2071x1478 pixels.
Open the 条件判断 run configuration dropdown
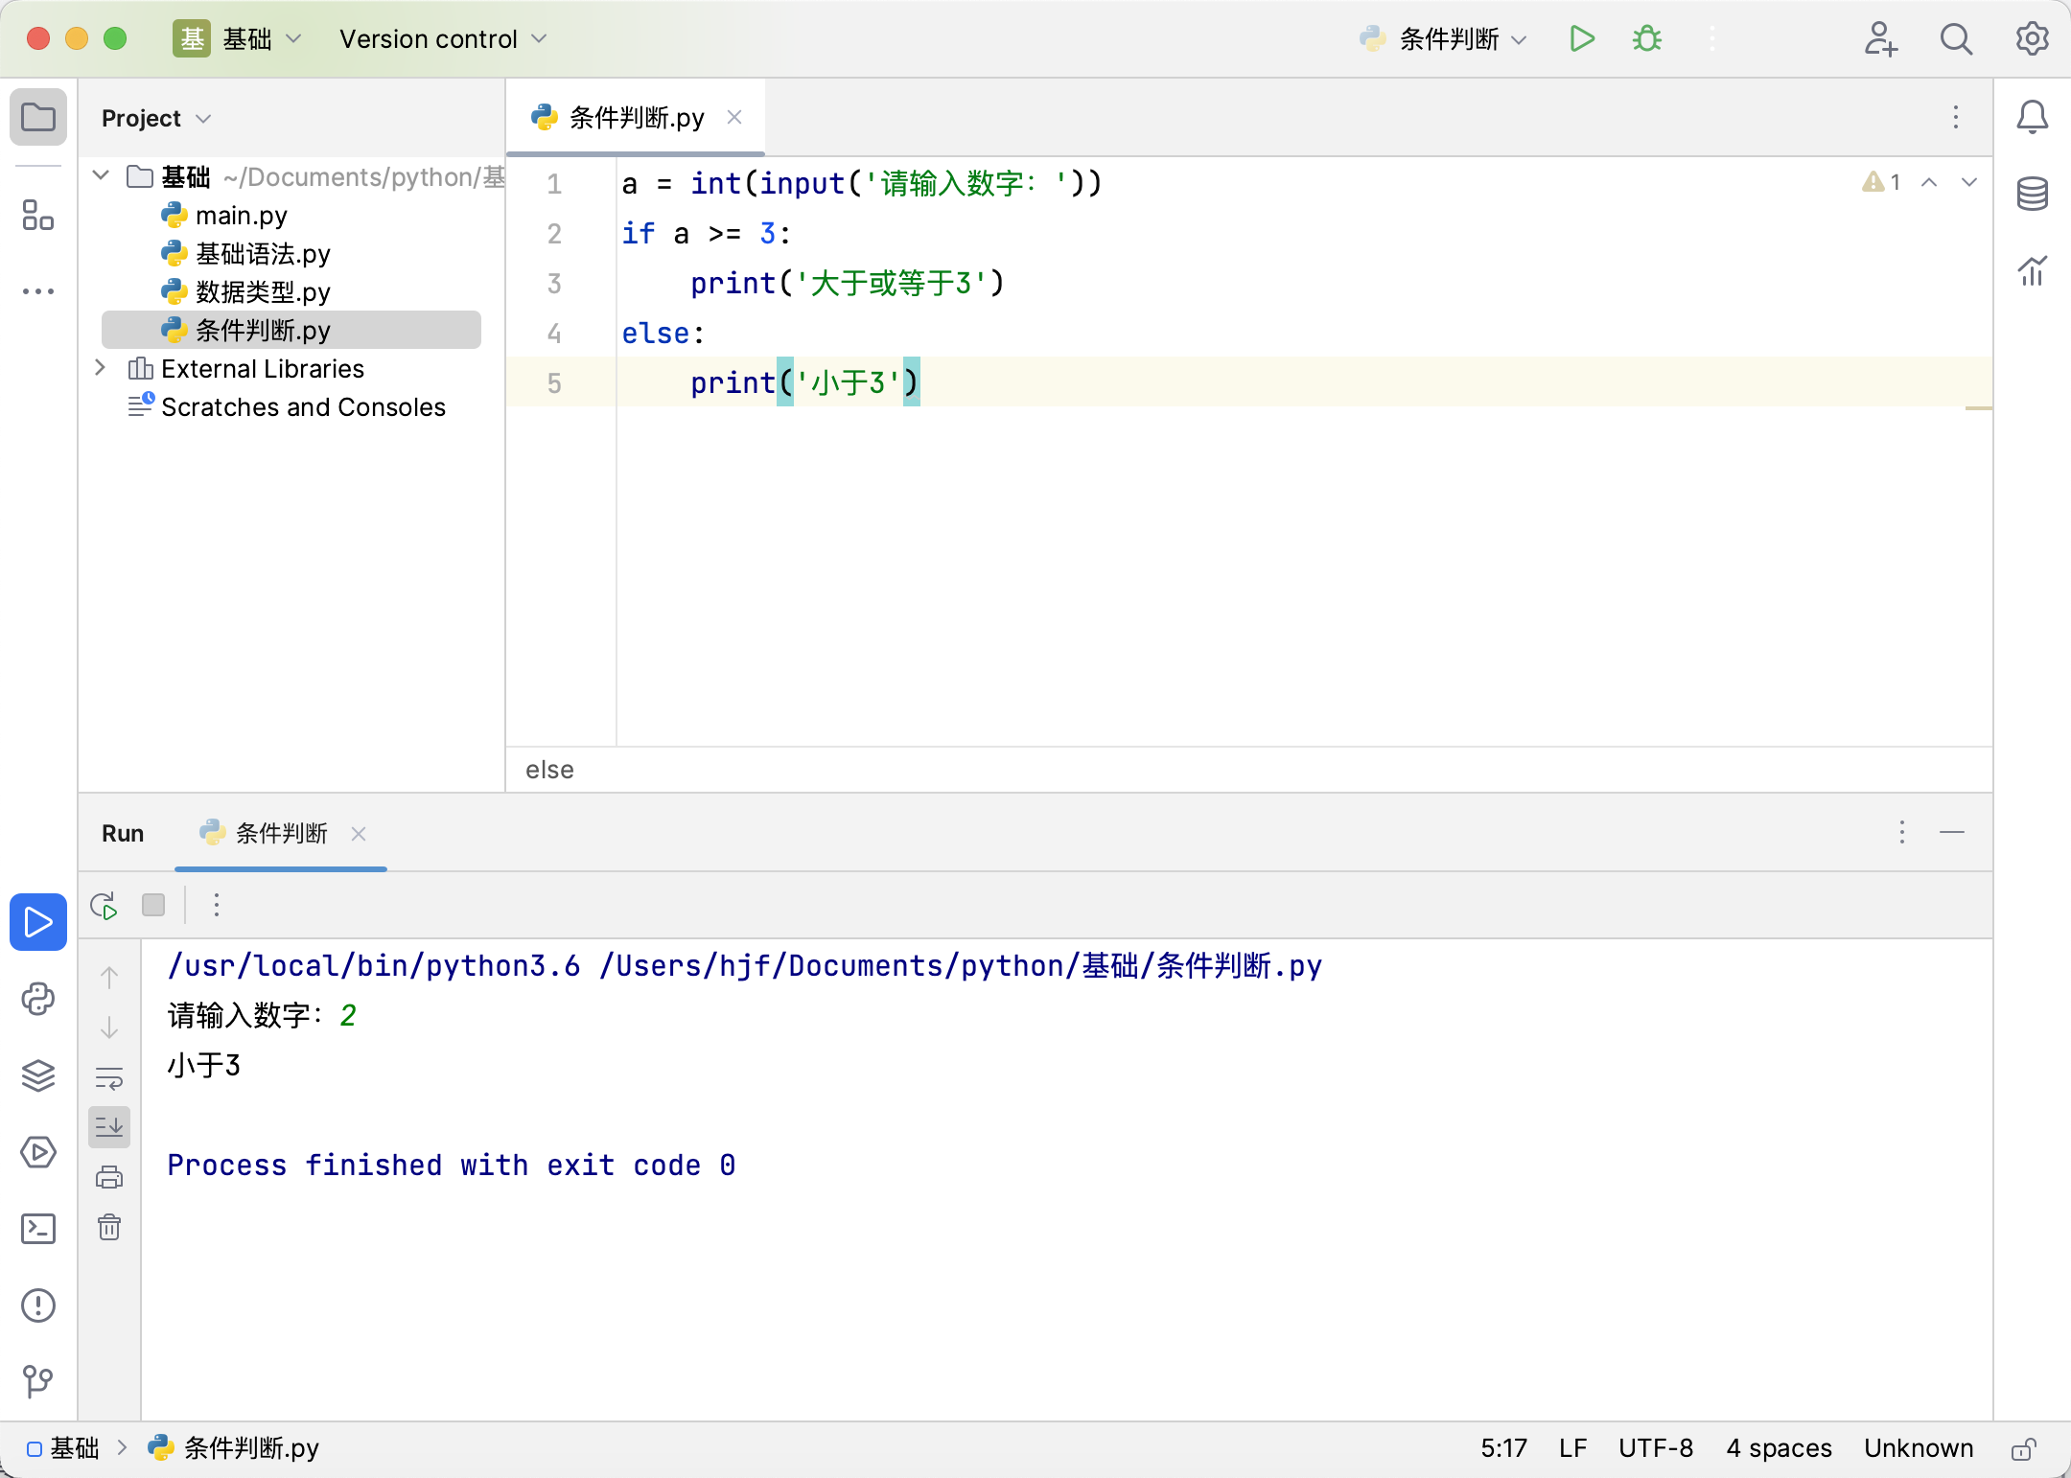click(1444, 39)
